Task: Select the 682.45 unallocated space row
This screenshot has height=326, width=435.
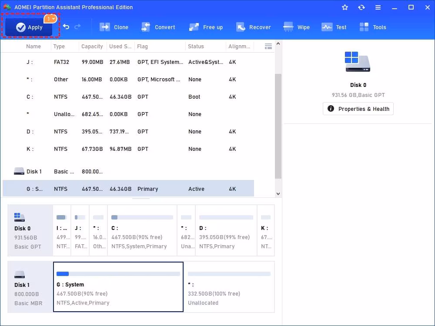Action: coord(128,114)
